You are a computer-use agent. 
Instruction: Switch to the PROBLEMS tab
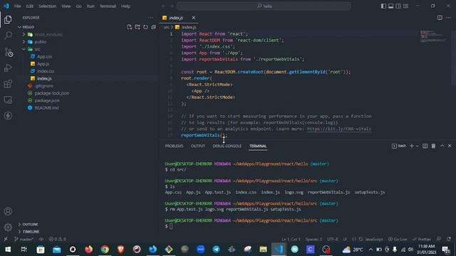(x=174, y=146)
